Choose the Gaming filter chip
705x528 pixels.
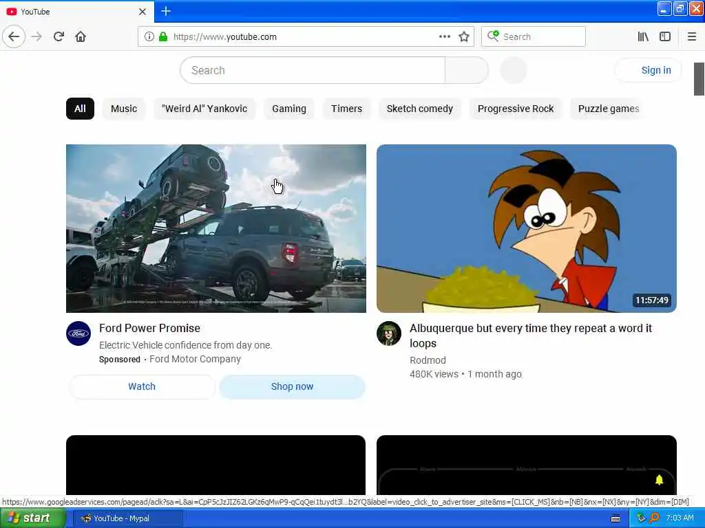coord(289,109)
